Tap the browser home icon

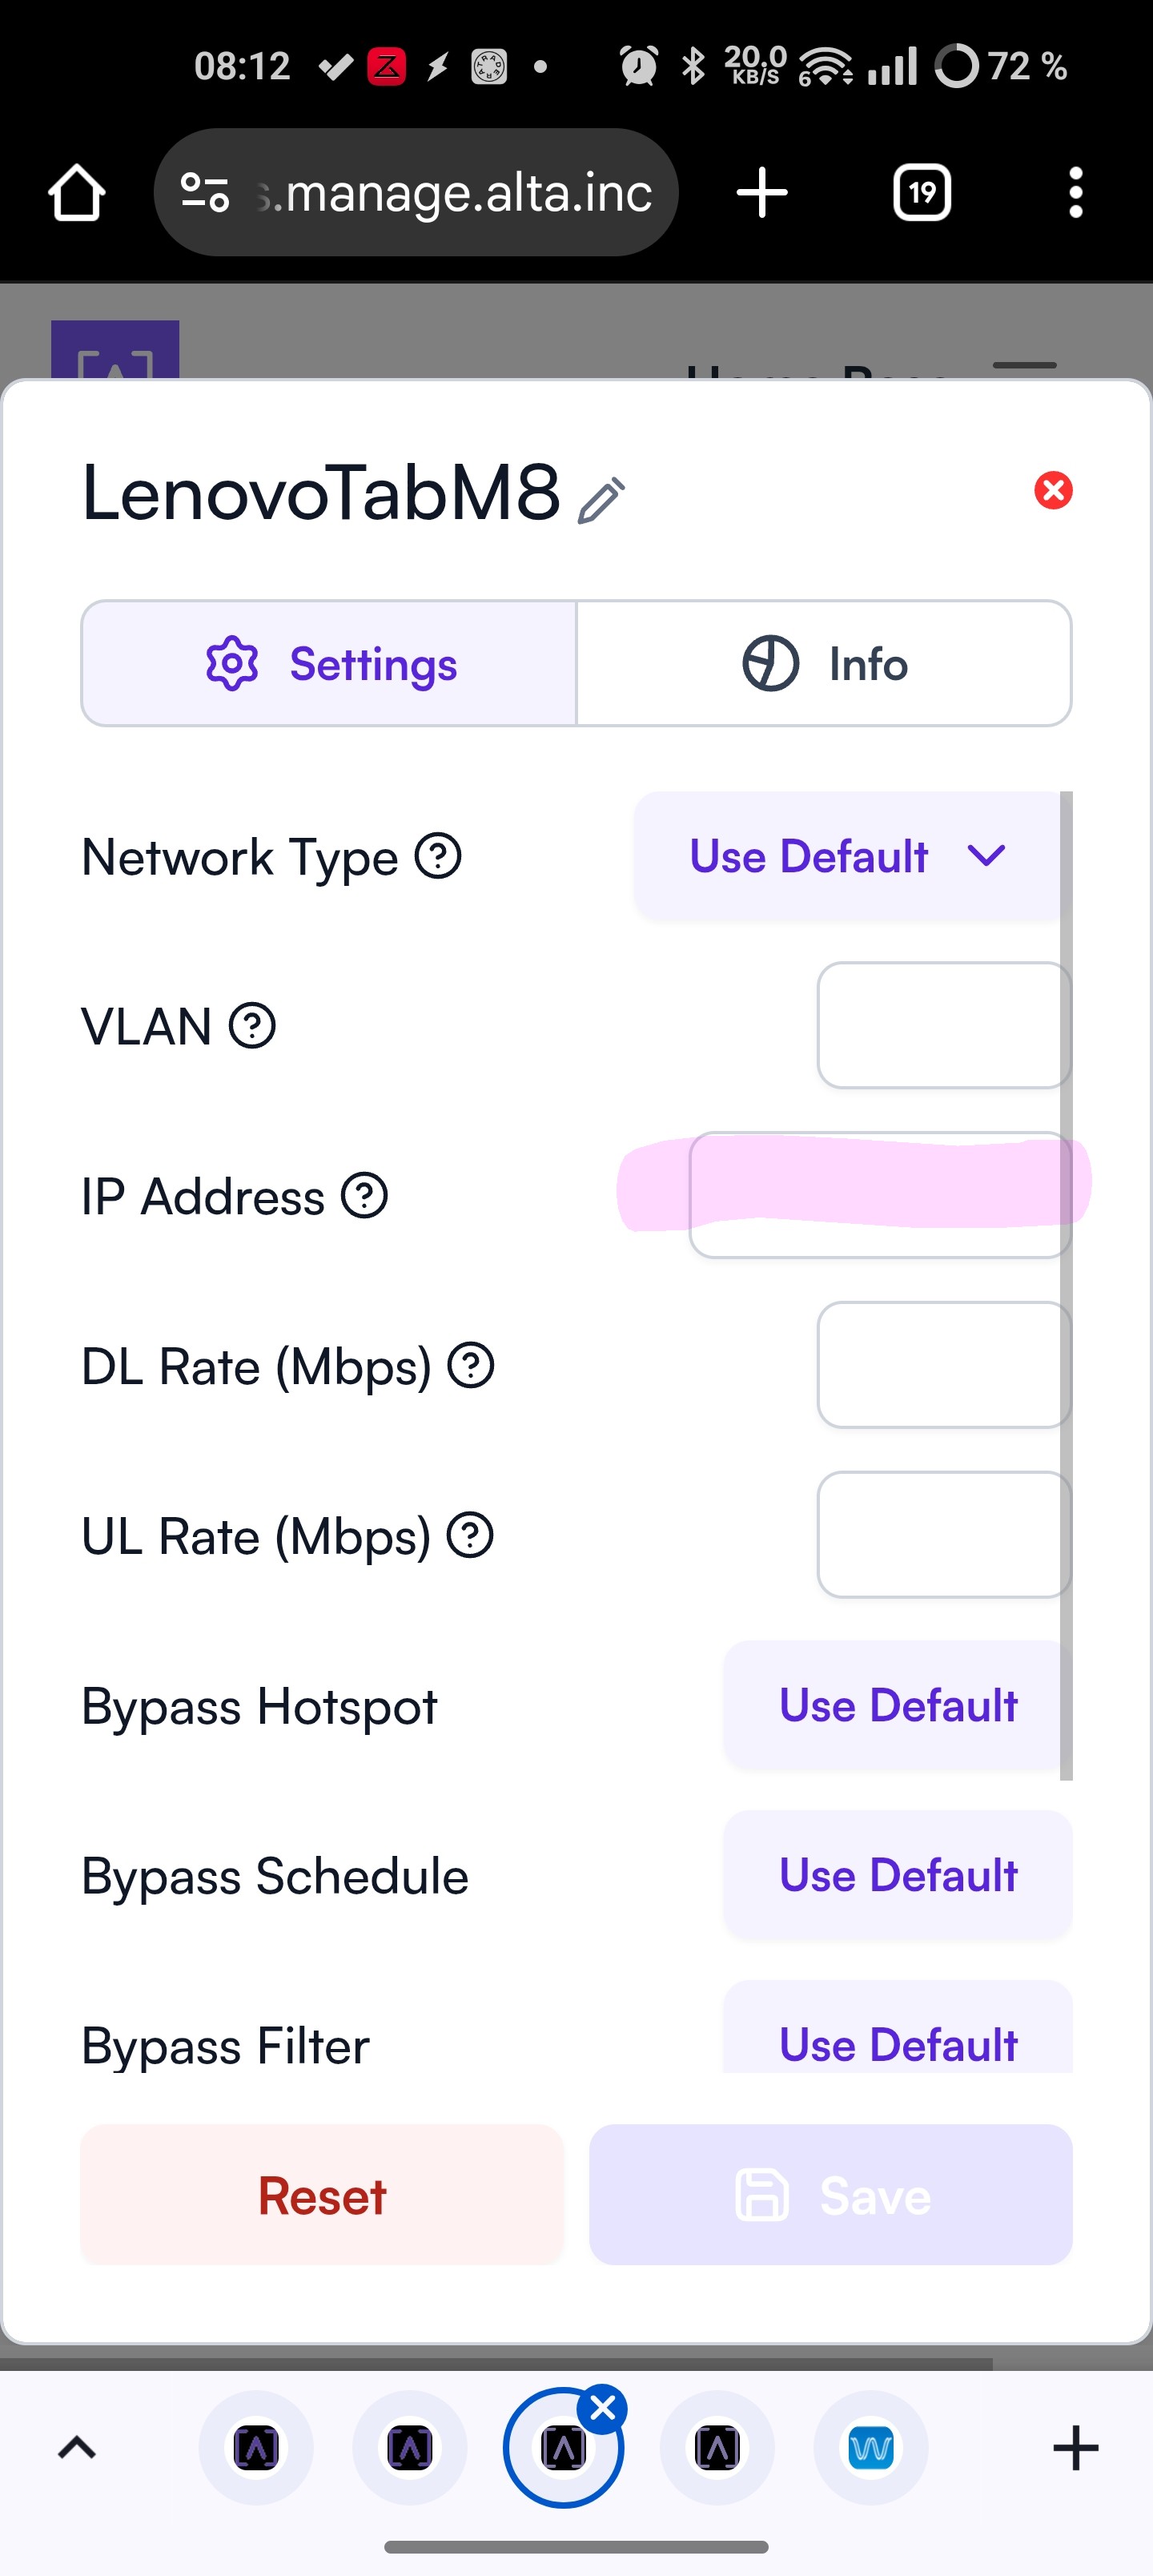77,193
